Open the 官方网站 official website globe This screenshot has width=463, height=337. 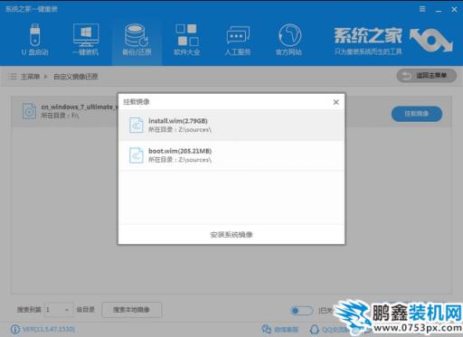(x=288, y=40)
